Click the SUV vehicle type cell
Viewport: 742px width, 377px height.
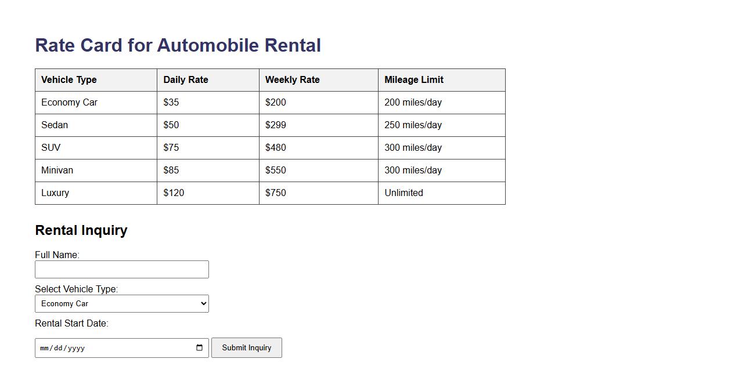(51, 148)
